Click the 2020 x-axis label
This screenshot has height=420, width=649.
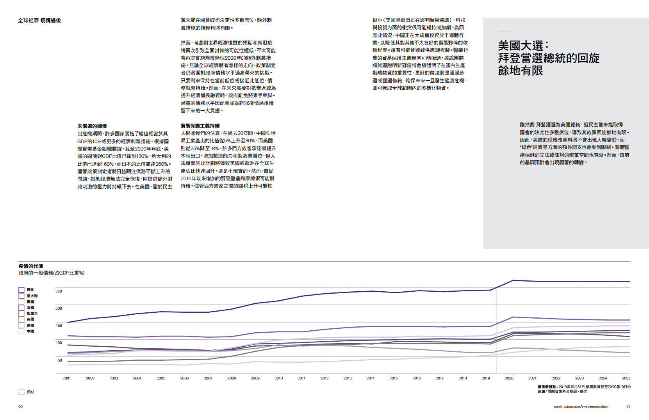coord(509,378)
